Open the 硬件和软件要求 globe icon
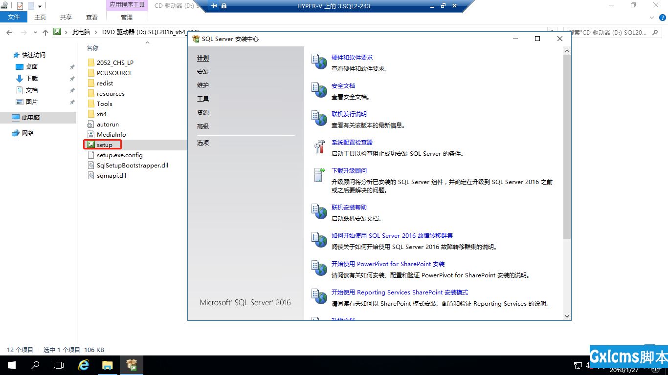 320,62
